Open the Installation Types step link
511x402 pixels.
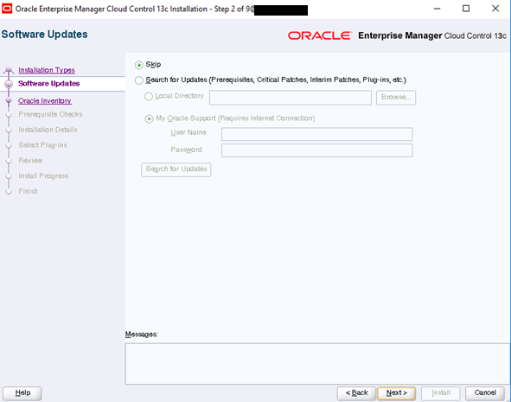click(x=47, y=70)
